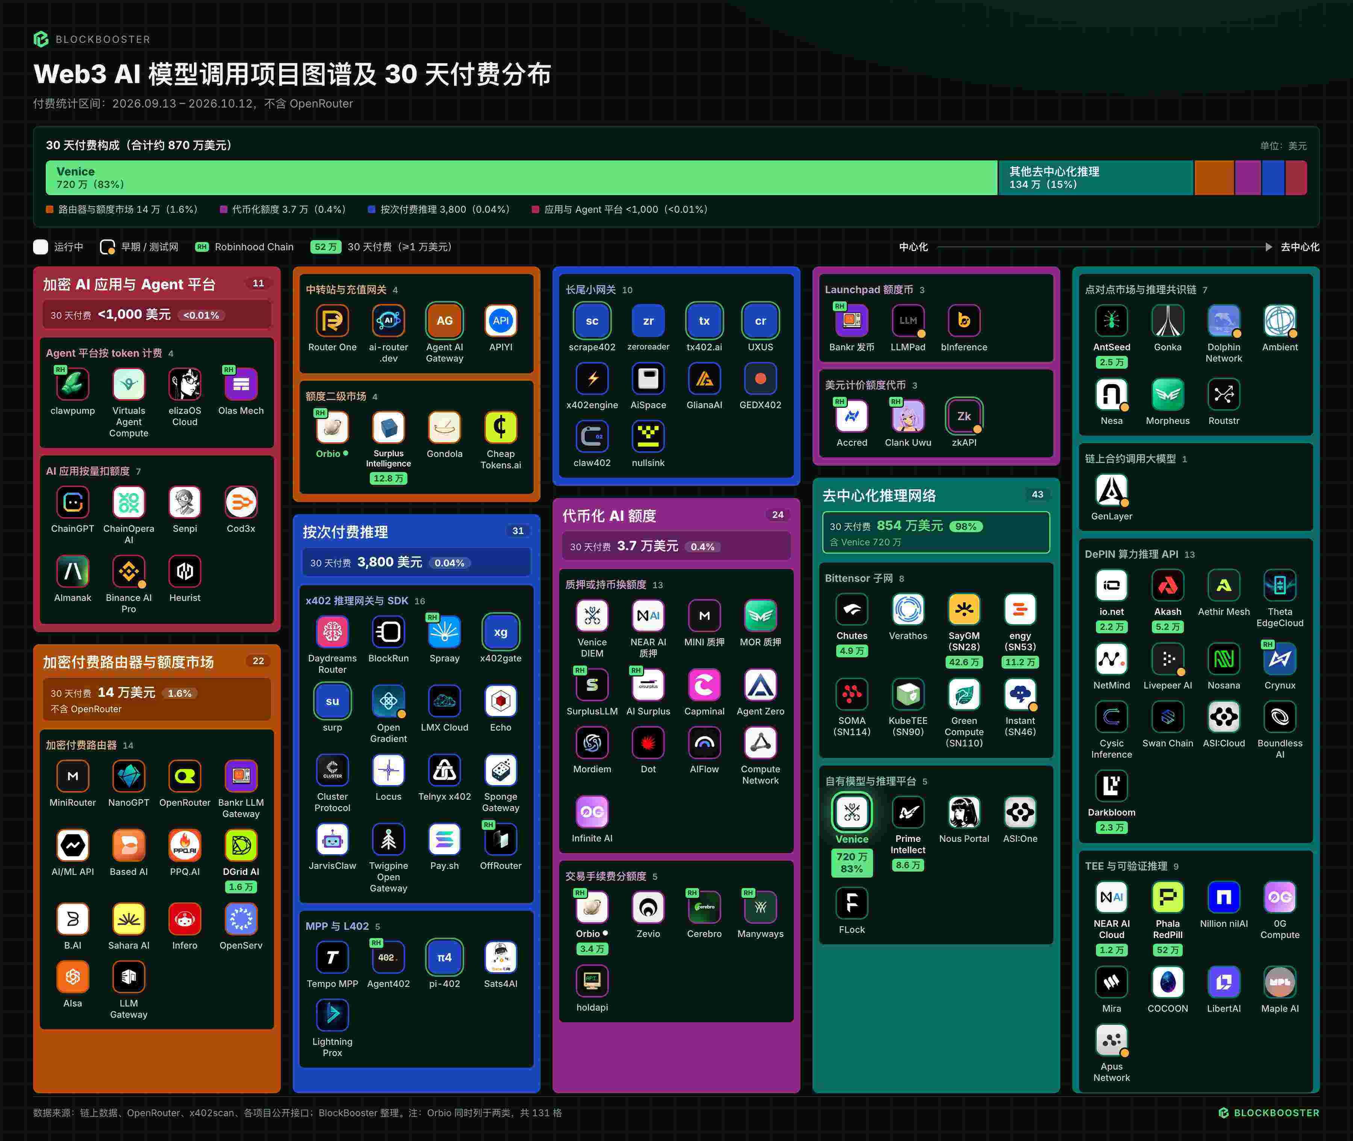This screenshot has height=1141, width=1353.
Task: Select the SayGM (SN28) icon
Action: point(964,609)
